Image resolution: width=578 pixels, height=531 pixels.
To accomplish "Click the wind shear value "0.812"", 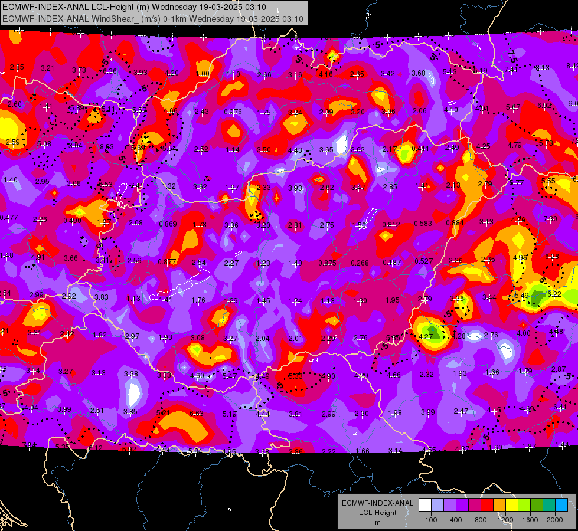I will click(x=391, y=224).
